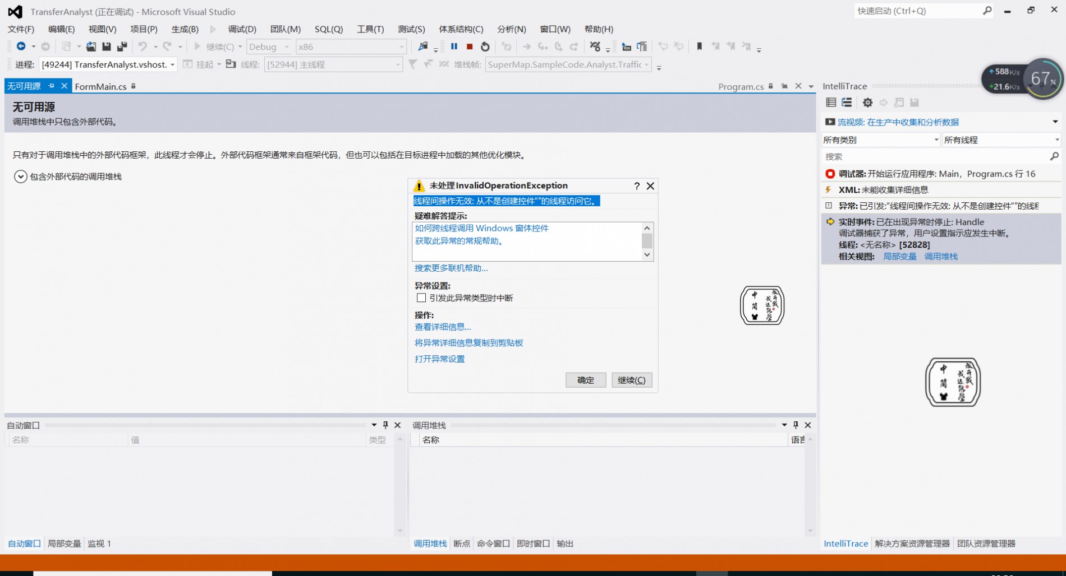Click the Save All icon
This screenshot has width=1066, height=576.
122,47
